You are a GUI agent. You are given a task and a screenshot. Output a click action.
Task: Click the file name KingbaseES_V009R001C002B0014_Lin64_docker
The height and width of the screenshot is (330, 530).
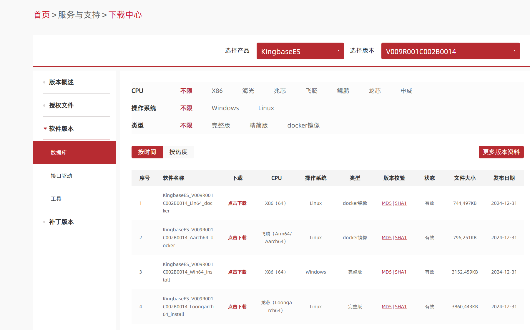pyautogui.click(x=188, y=203)
